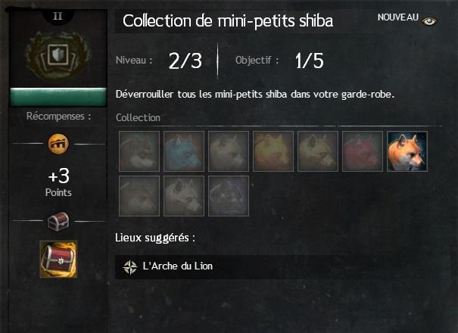Click the green achievement progress bar
Viewport: 458px width, 333px height.
tap(58, 97)
